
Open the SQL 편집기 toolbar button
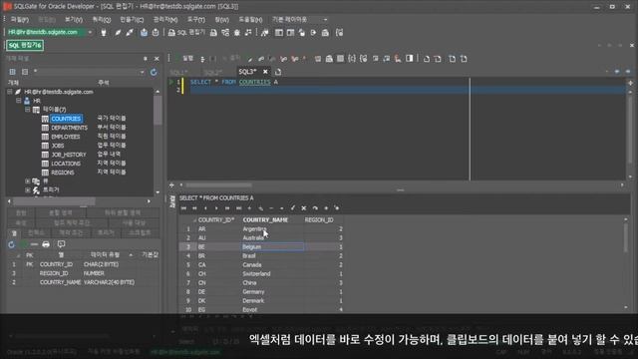tap(186, 33)
